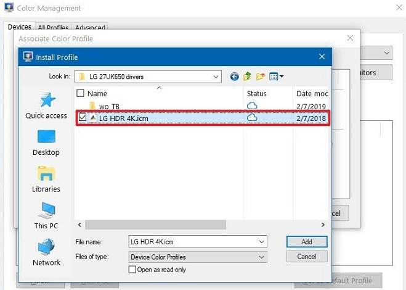Viewport: 406px width, 290px height.
Task: Click cloud status icon of wo_TB row
Action: click(x=252, y=106)
